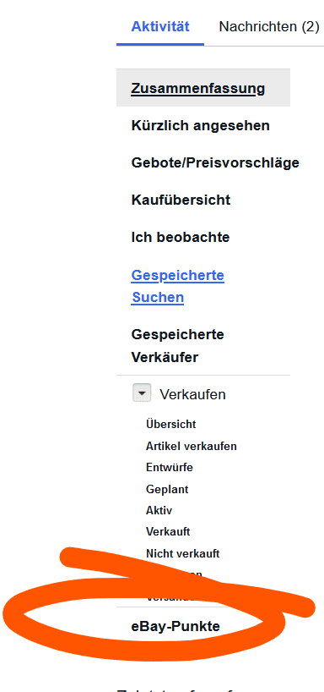Switch to the Aktivität tab
The image size is (324, 692).
[160, 26]
